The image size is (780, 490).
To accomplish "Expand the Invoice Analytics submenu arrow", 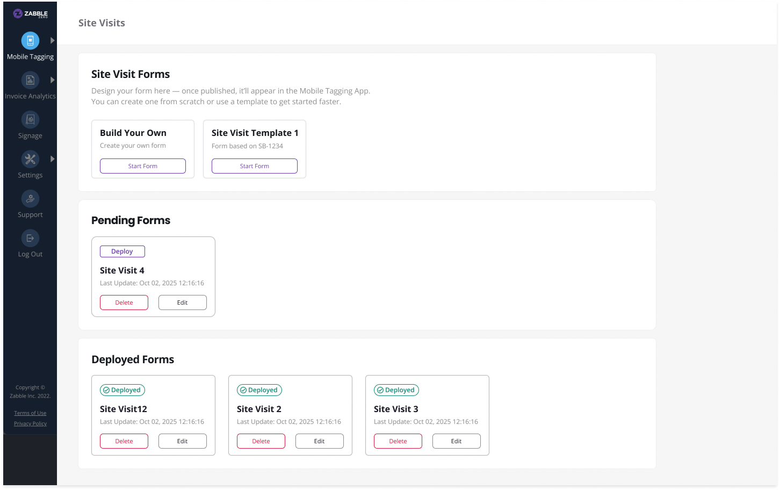I will point(52,80).
